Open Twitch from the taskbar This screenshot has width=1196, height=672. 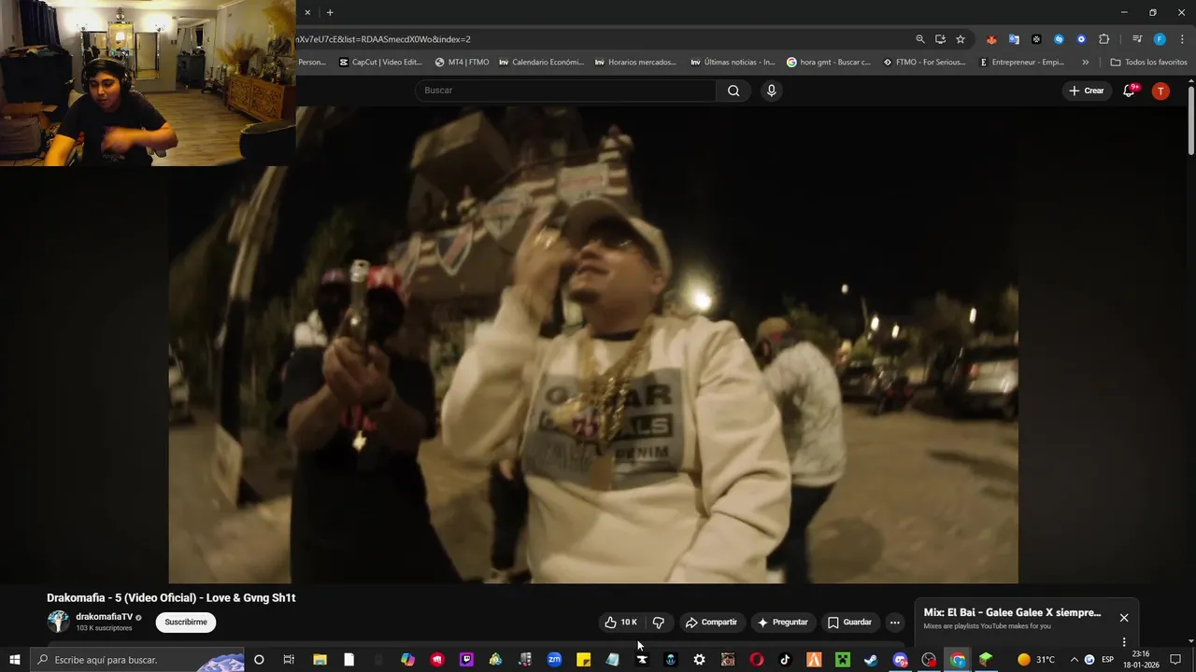point(466,660)
